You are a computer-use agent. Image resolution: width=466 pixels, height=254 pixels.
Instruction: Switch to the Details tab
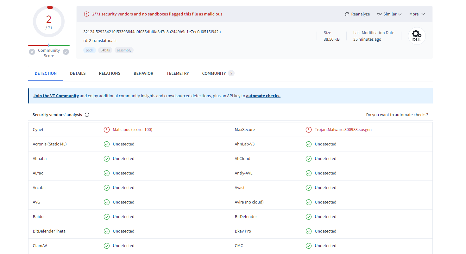pos(78,74)
